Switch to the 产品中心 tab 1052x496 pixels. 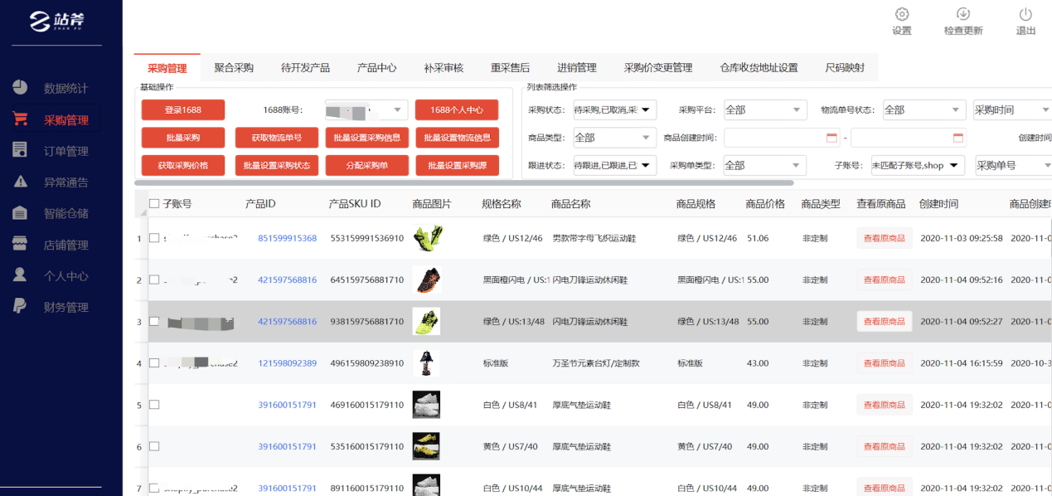coord(376,68)
